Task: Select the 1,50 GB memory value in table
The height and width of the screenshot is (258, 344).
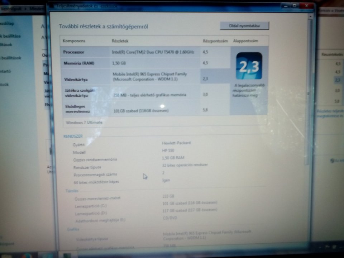Action: click(119, 63)
